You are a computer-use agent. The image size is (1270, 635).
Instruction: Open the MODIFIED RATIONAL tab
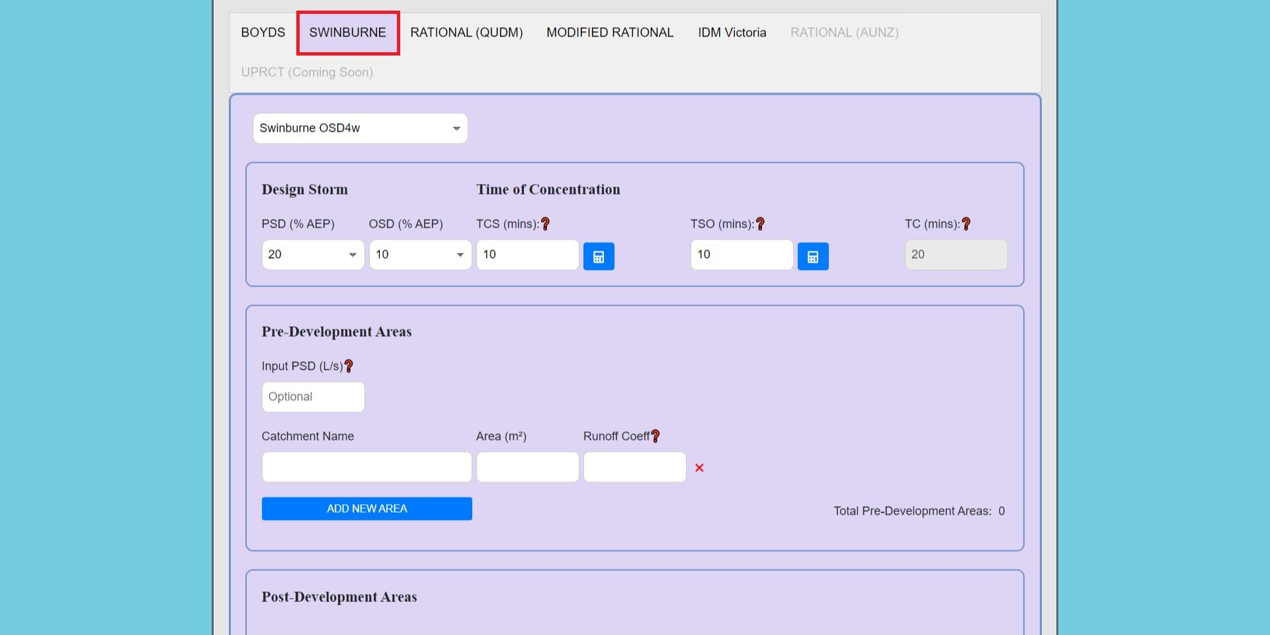[610, 32]
